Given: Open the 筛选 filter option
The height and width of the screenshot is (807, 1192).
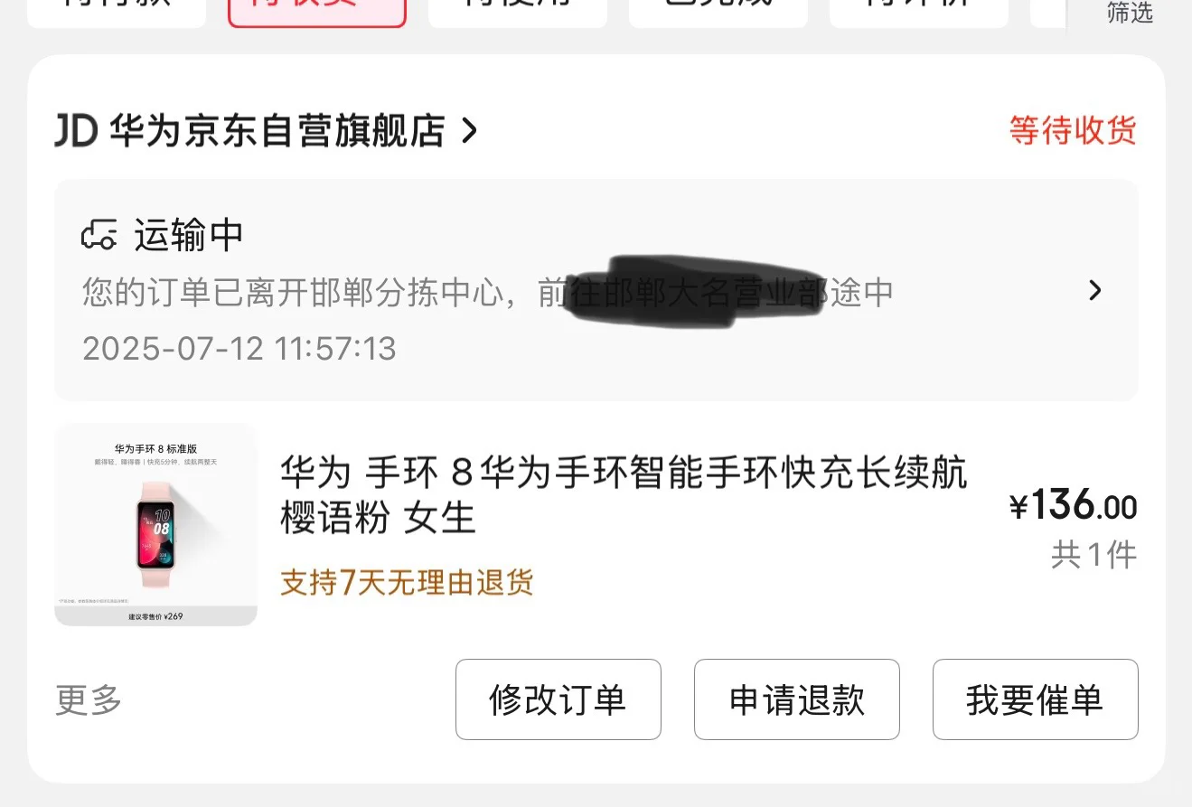Looking at the screenshot, I should pyautogui.click(x=1130, y=13).
